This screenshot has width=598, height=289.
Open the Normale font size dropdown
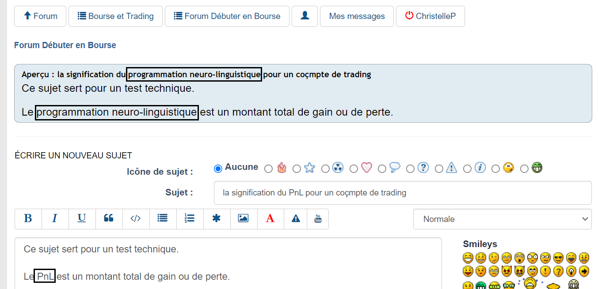pyautogui.click(x=502, y=219)
